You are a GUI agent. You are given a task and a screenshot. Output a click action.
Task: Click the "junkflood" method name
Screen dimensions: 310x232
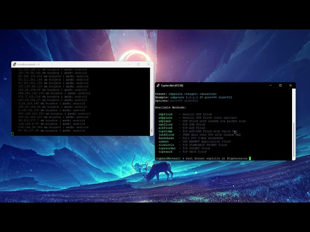[166, 135]
